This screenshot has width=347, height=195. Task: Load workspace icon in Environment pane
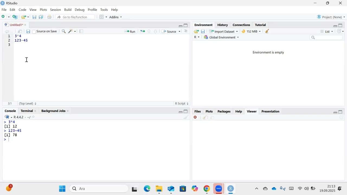[x=197, y=31]
